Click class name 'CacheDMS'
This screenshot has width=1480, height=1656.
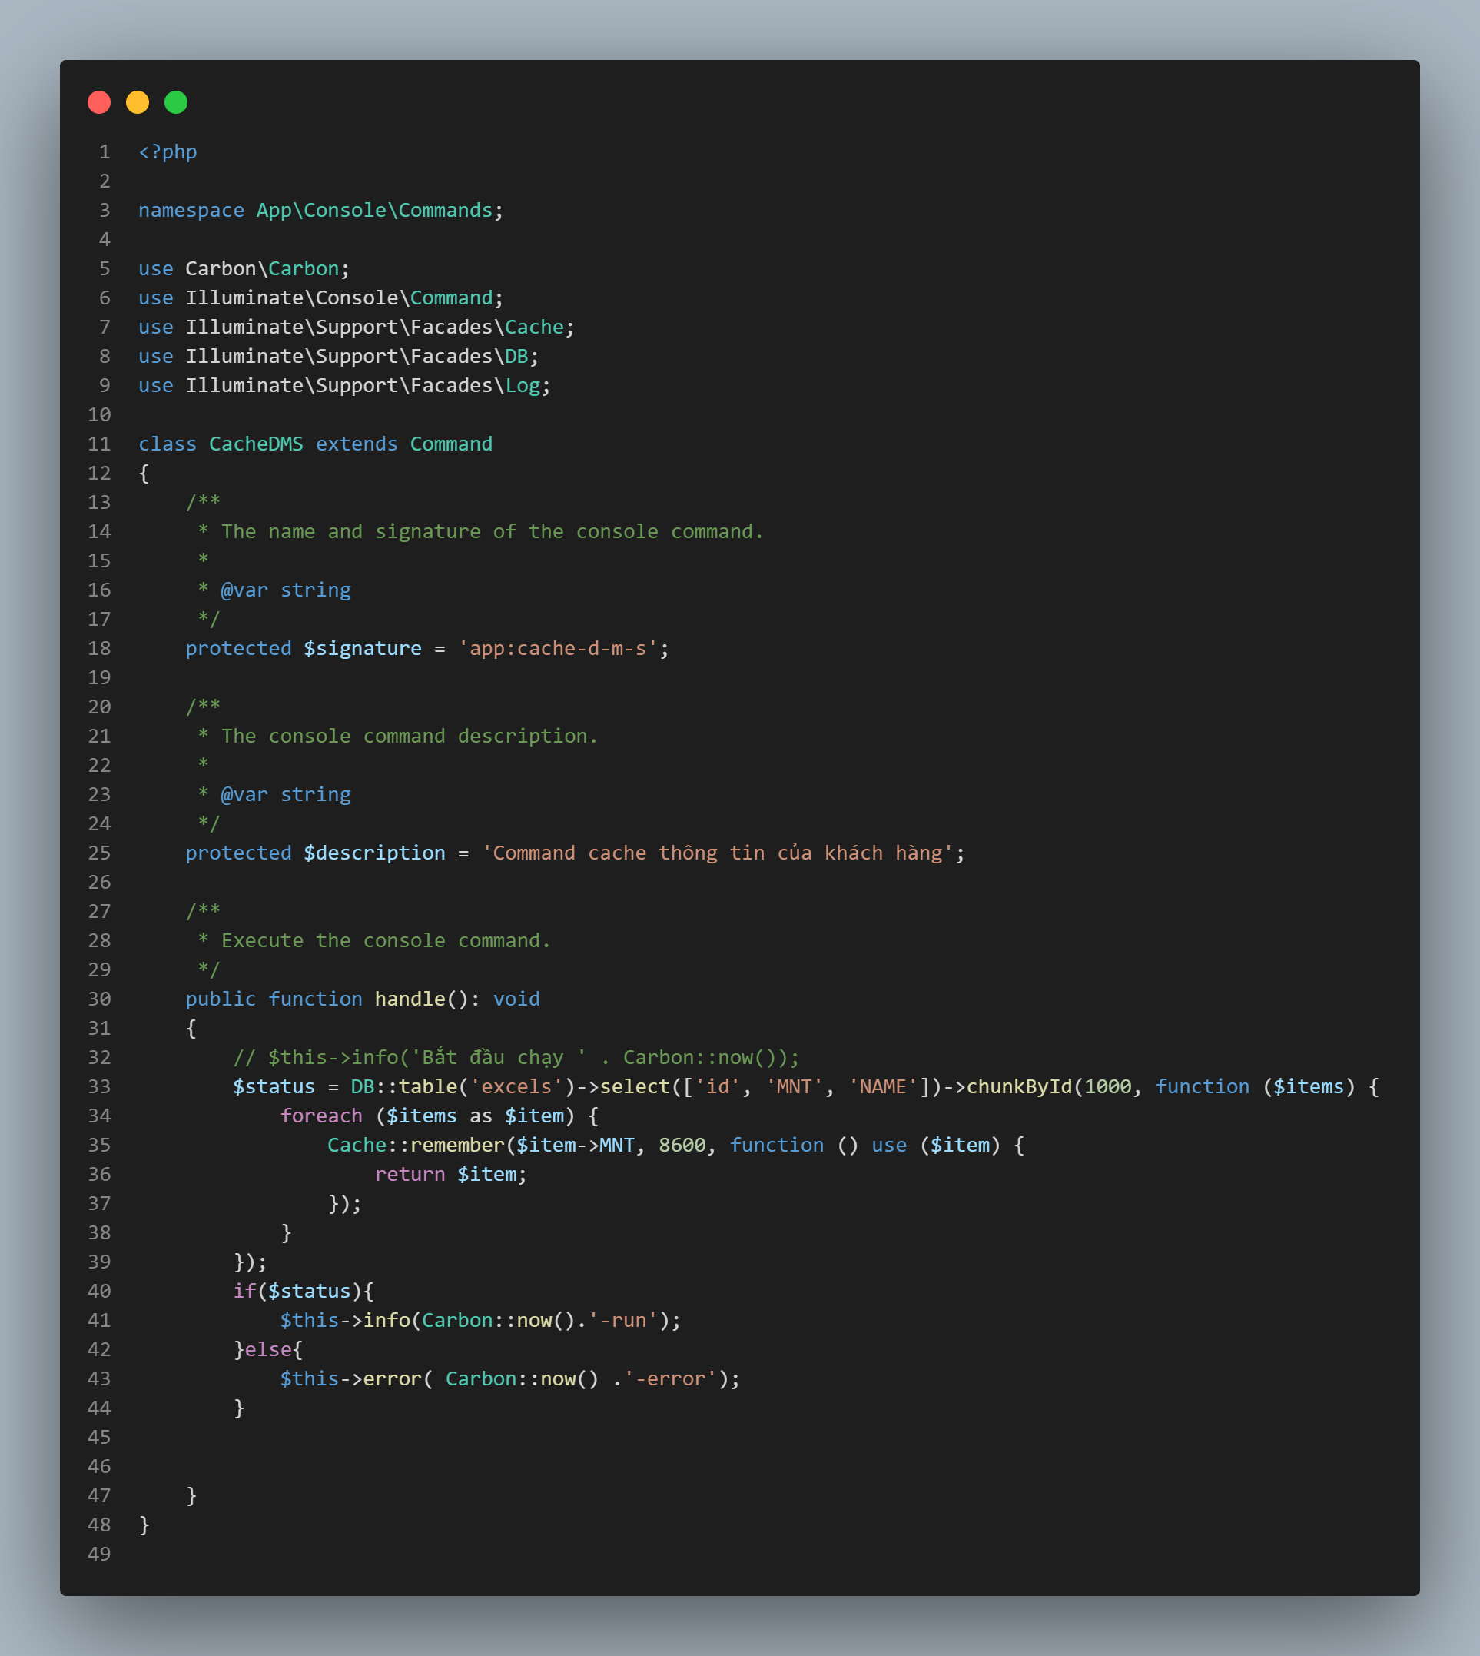coord(256,444)
